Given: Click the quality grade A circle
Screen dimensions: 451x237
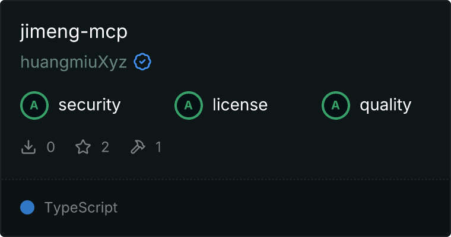Looking at the screenshot, I should click(x=336, y=105).
